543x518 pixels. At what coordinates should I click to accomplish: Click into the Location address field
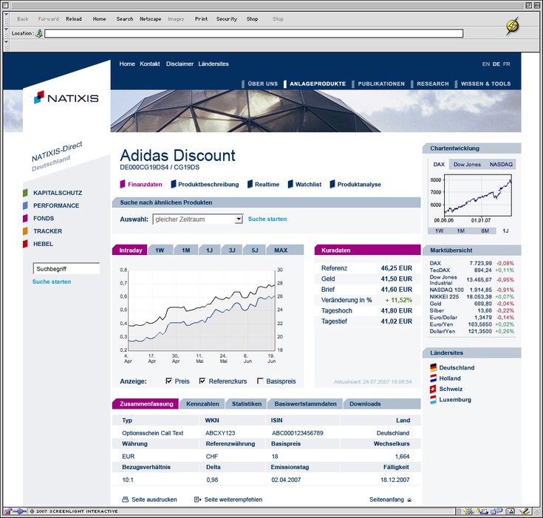click(x=253, y=33)
